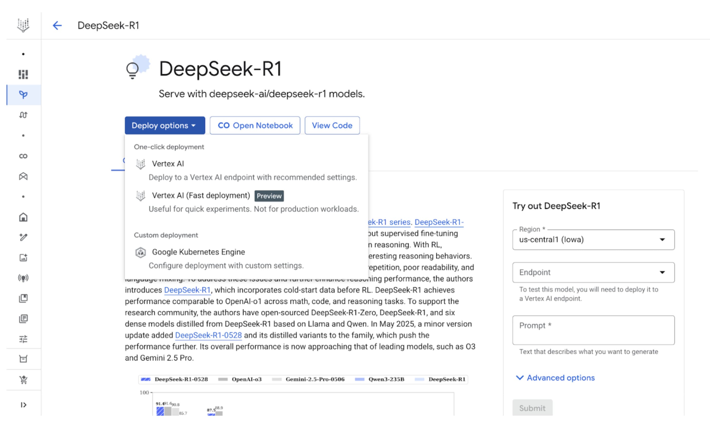Click 'Serve with deepseek-ai/deepseek-r1 models.' subtitle
This screenshot has width=710, height=439.
coord(262,94)
